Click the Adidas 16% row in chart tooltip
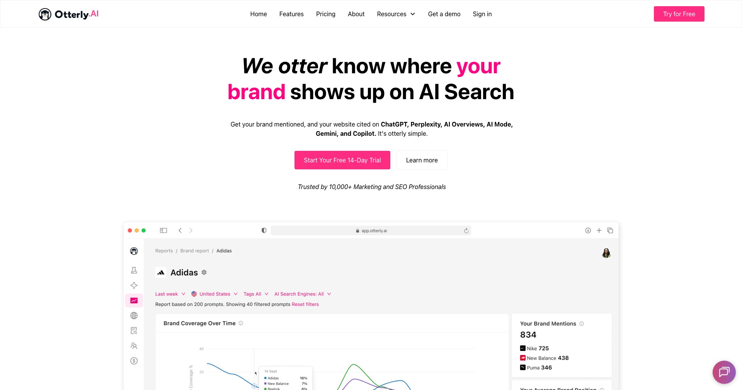742x390 pixels. tap(286, 378)
